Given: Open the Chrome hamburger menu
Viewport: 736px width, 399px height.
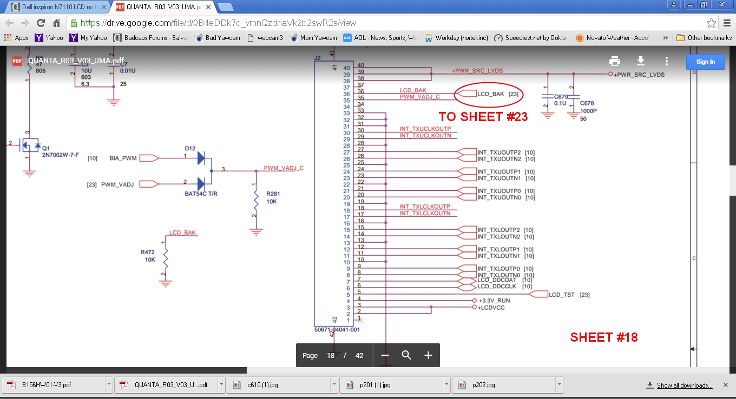Looking at the screenshot, I should (x=727, y=23).
